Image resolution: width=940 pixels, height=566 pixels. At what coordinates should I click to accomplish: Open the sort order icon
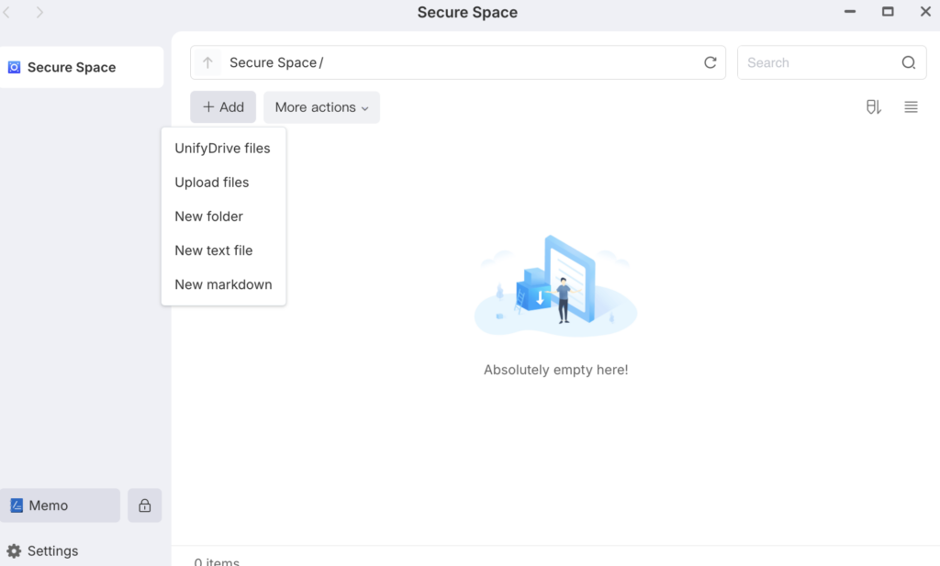pyautogui.click(x=873, y=107)
